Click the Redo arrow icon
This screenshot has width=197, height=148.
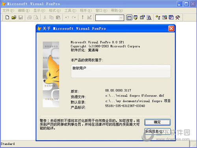[x=74, y=17]
